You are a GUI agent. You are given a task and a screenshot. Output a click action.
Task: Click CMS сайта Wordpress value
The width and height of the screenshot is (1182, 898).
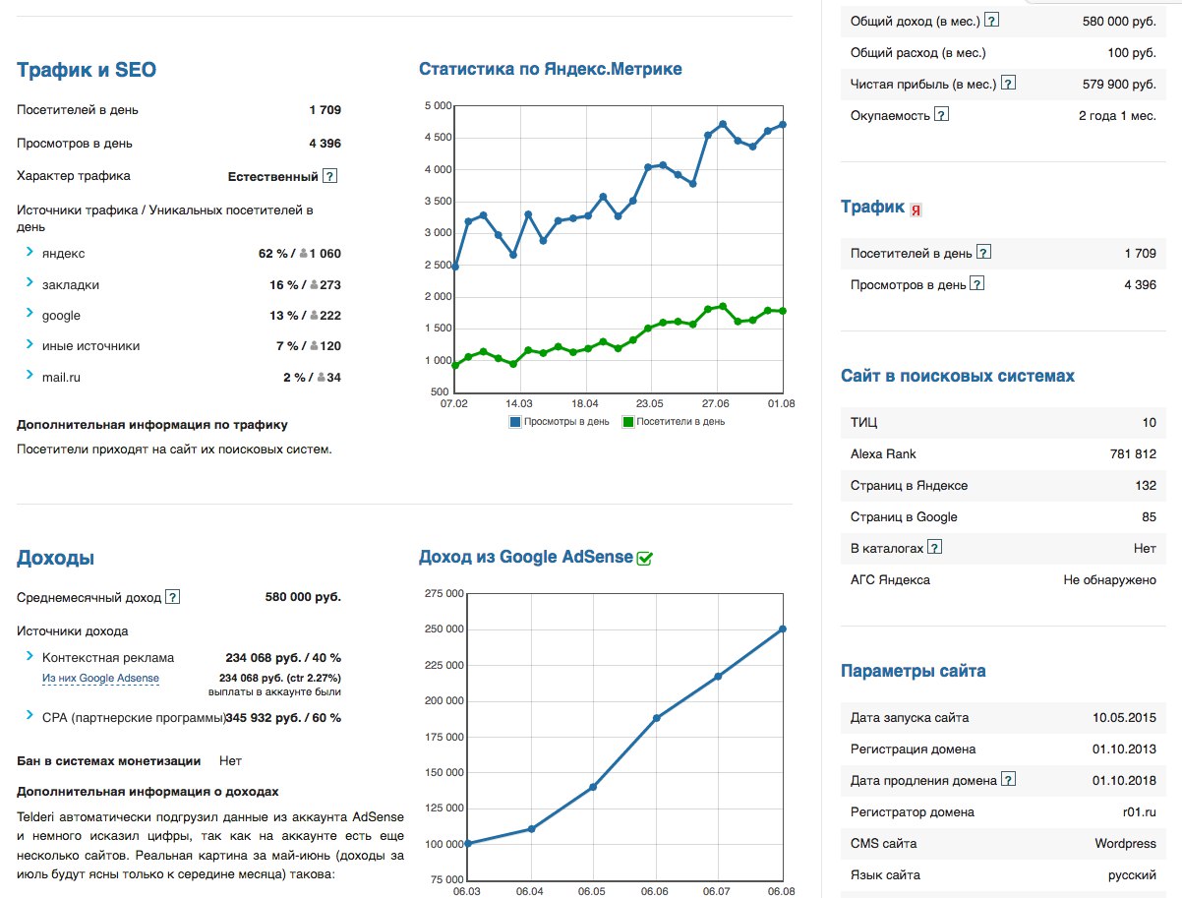[x=1126, y=844]
